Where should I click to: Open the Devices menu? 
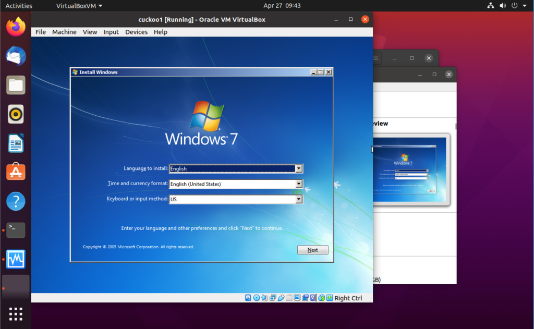pos(136,32)
